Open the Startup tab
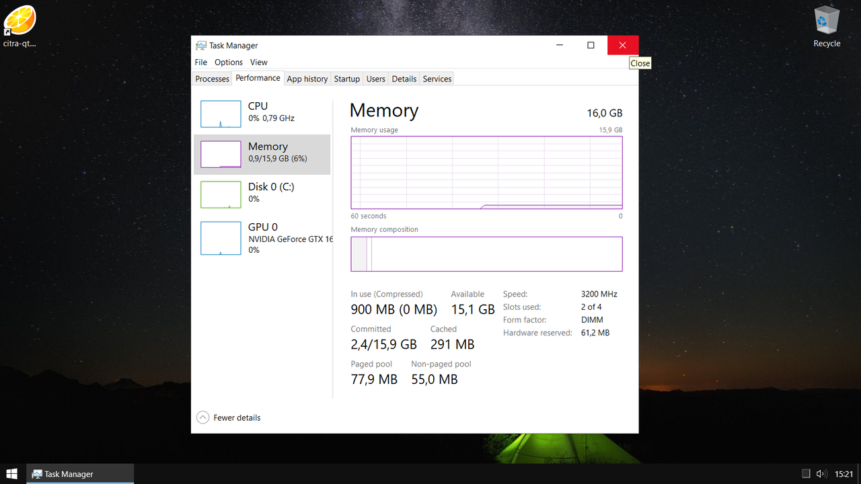The image size is (861, 484). pos(346,79)
